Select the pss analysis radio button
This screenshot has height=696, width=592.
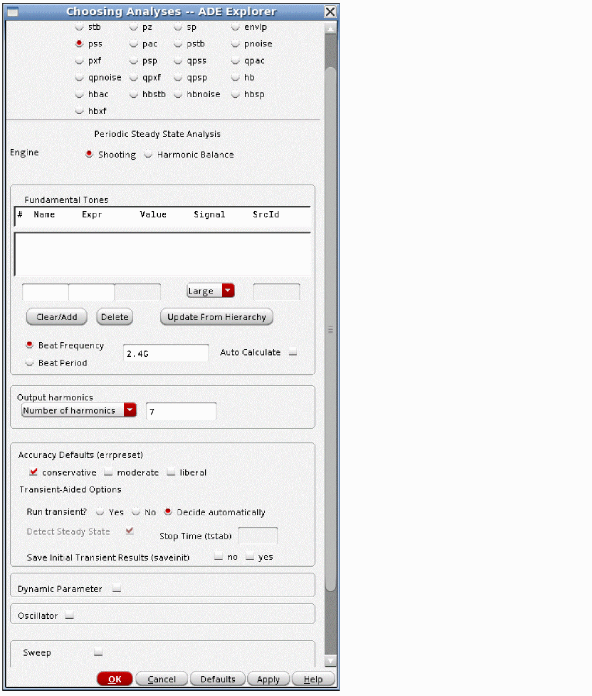point(79,43)
